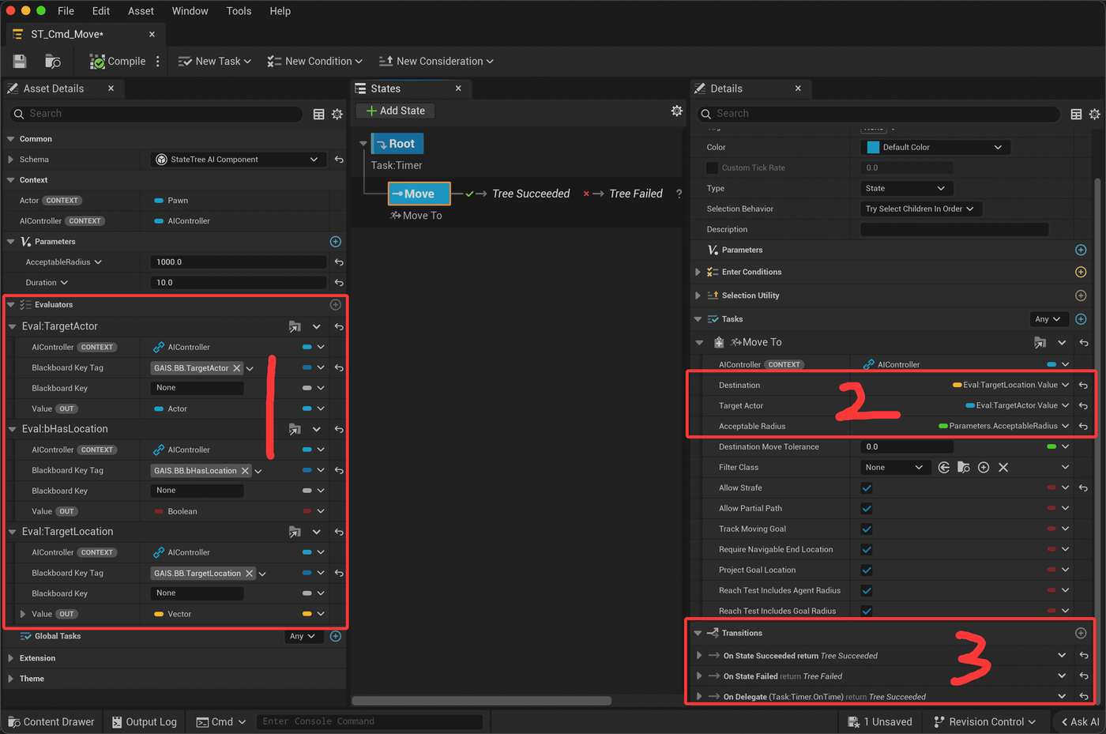
Task: Enable the Custom Tick Rate checkbox
Action: (x=713, y=168)
